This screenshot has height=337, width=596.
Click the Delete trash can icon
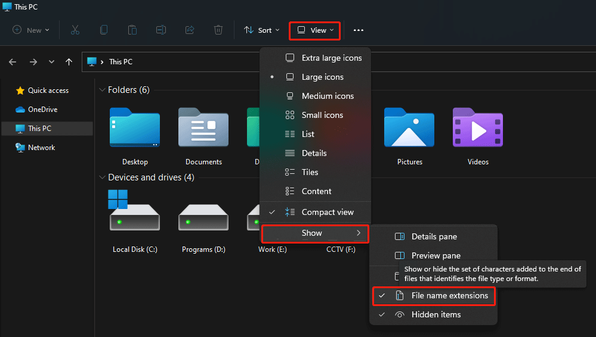218,30
